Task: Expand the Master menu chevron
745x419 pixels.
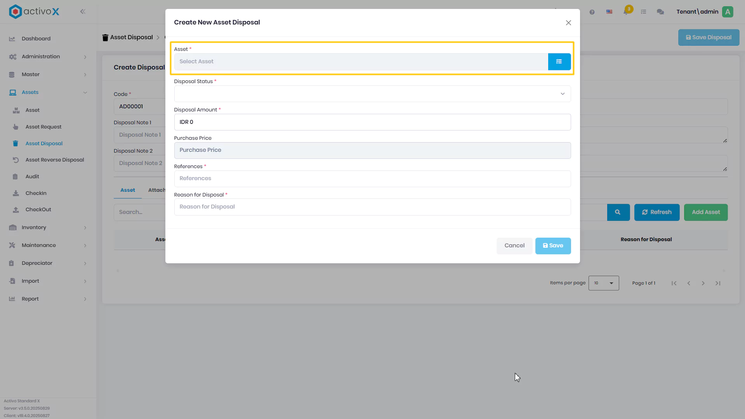Action: 85,75
